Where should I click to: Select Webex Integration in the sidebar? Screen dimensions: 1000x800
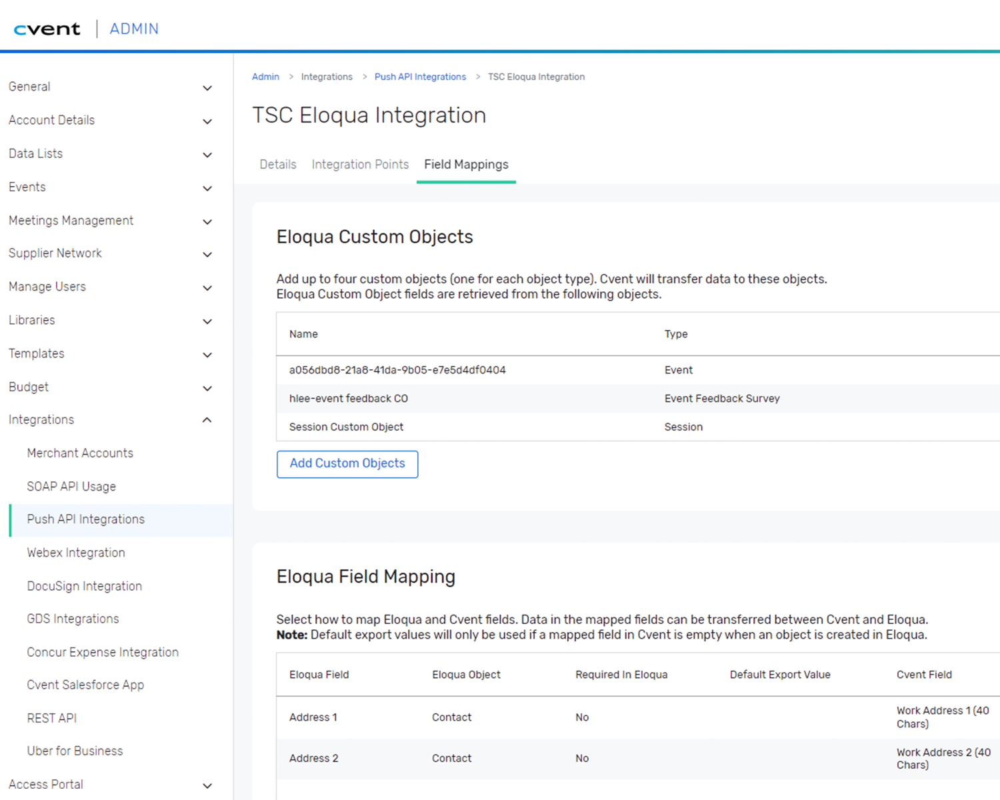point(75,553)
